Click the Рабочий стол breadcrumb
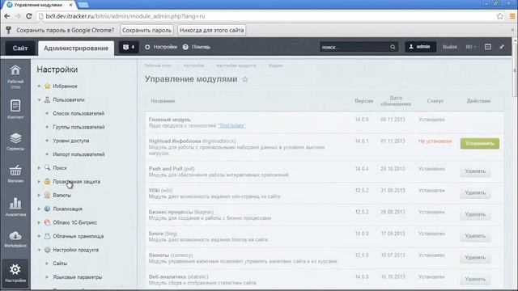 click(x=158, y=65)
